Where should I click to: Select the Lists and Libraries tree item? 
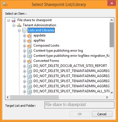41,30
